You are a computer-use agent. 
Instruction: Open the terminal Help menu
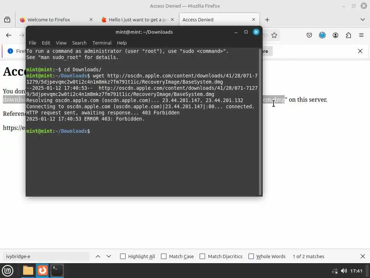point(122,43)
